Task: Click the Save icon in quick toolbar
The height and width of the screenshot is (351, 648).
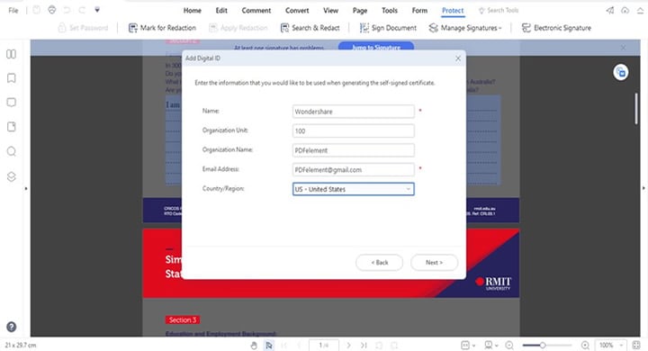Action: tap(36, 10)
